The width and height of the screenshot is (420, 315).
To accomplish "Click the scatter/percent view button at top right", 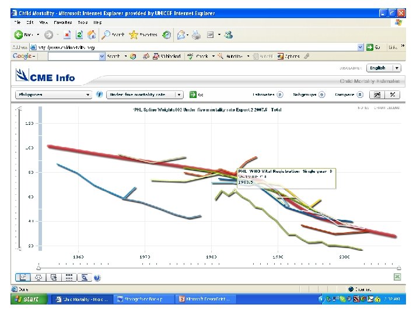I will 393,94.
